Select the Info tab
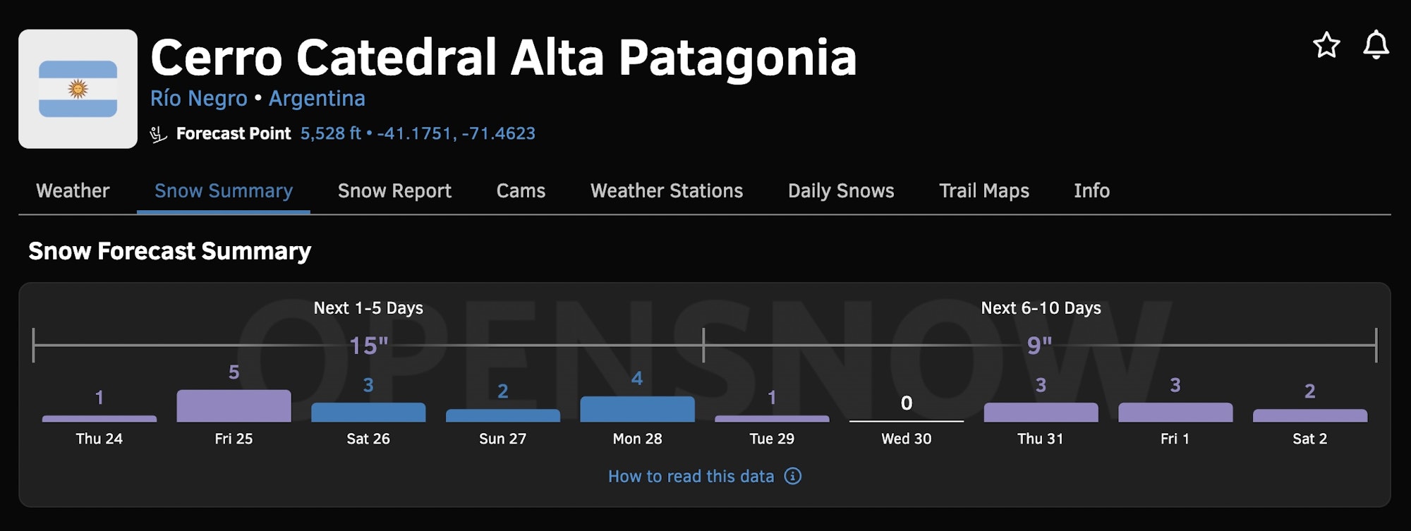1411x531 pixels. coord(1091,191)
